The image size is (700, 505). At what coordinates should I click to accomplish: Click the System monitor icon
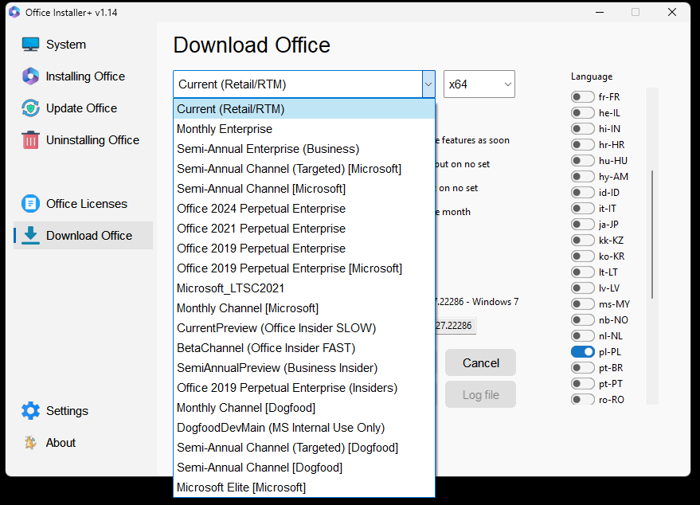(x=30, y=44)
